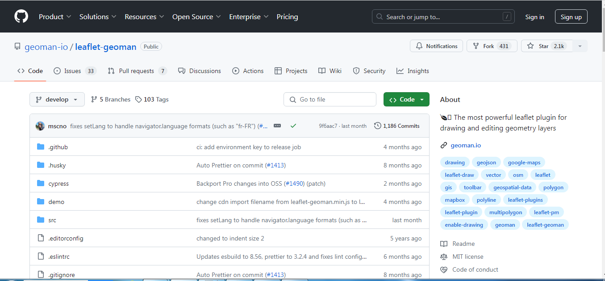Open the Pull requests tab
The height and width of the screenshot is (281, 605).
tap(137, 71)
